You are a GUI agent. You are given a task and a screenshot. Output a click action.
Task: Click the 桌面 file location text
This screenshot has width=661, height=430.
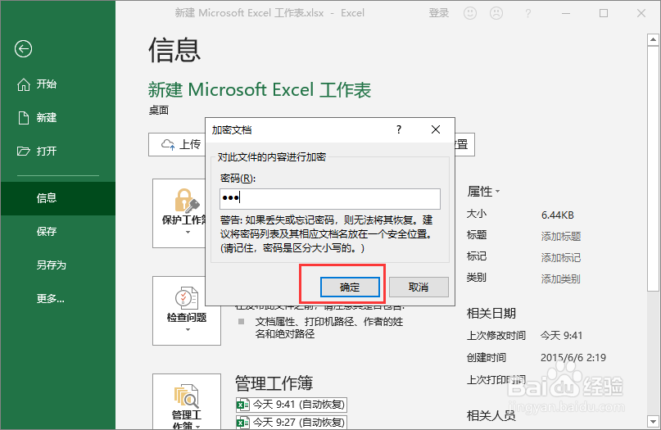[x=159, y=111]
